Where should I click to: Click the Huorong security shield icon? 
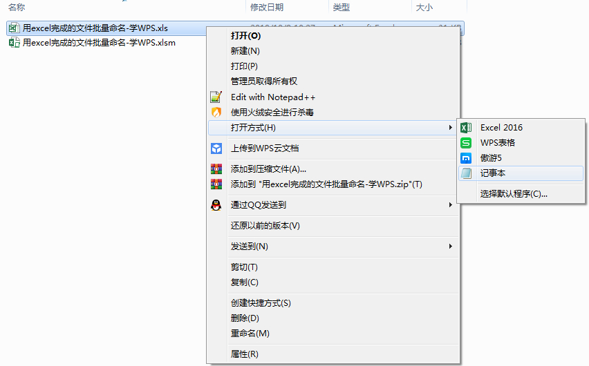216,112
